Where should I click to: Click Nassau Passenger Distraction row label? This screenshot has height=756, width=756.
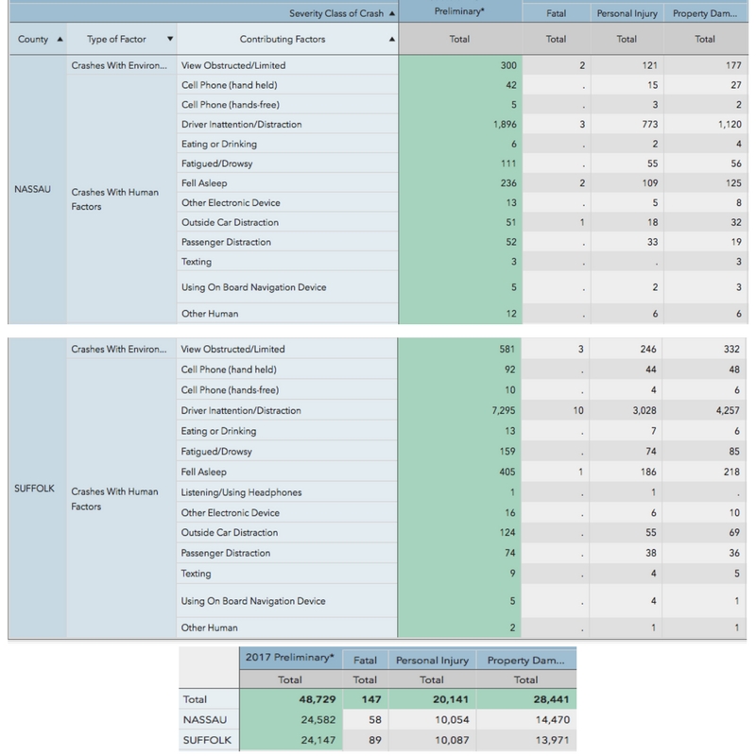(226, 242)
